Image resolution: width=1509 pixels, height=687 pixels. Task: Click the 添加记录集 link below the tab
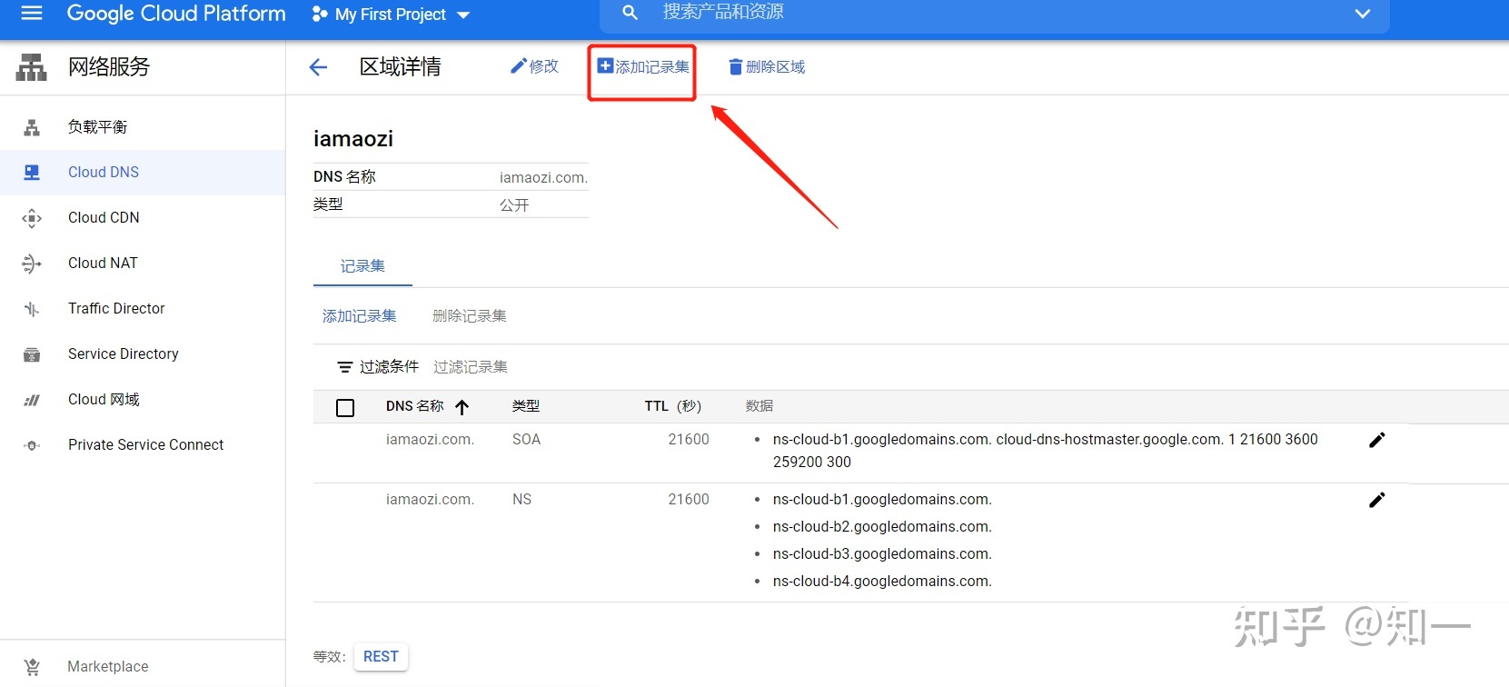click(x=360, y=316)
